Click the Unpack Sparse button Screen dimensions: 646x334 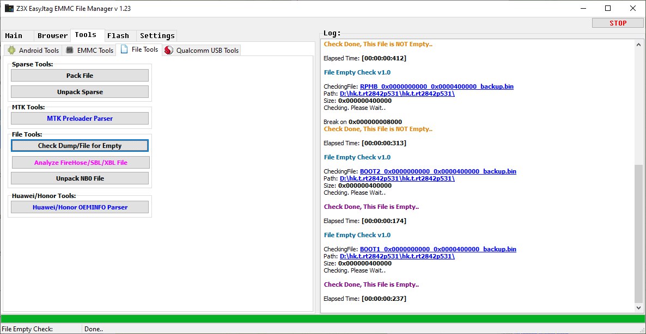click(80, 92)
